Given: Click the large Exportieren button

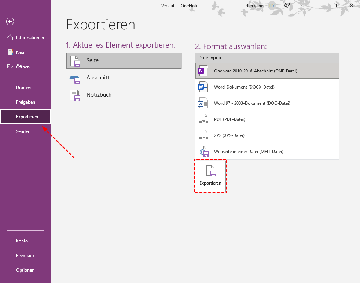Looking at the screenshot, I should (210, 176).
